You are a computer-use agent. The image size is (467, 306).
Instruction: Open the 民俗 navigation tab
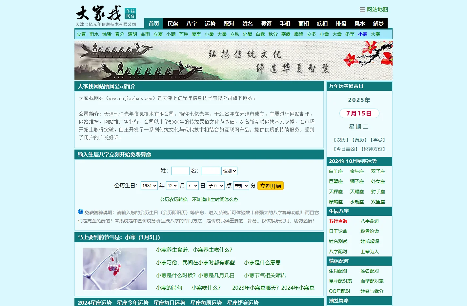pos(173,23)
